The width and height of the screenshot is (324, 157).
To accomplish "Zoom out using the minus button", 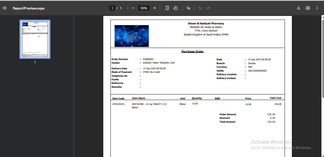I will point(133,8).
